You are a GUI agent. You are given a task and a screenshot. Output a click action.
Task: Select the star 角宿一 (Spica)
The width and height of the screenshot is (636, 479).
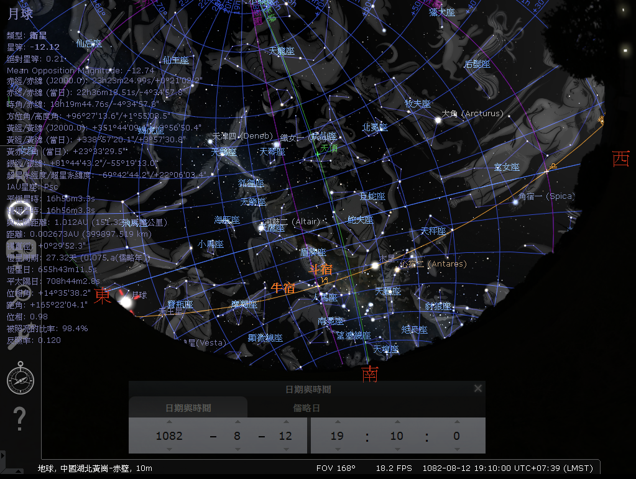point(515,201)
